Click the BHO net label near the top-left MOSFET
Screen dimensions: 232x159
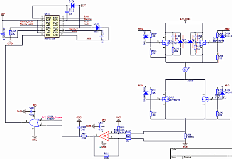[x=141, y=29]
